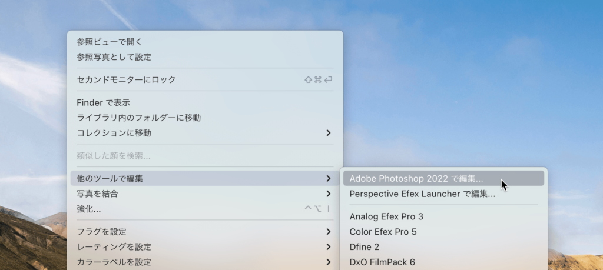Select Finder で表示 option
The height and width of the screenshot is (270, 603).
[x=205, y=102]
